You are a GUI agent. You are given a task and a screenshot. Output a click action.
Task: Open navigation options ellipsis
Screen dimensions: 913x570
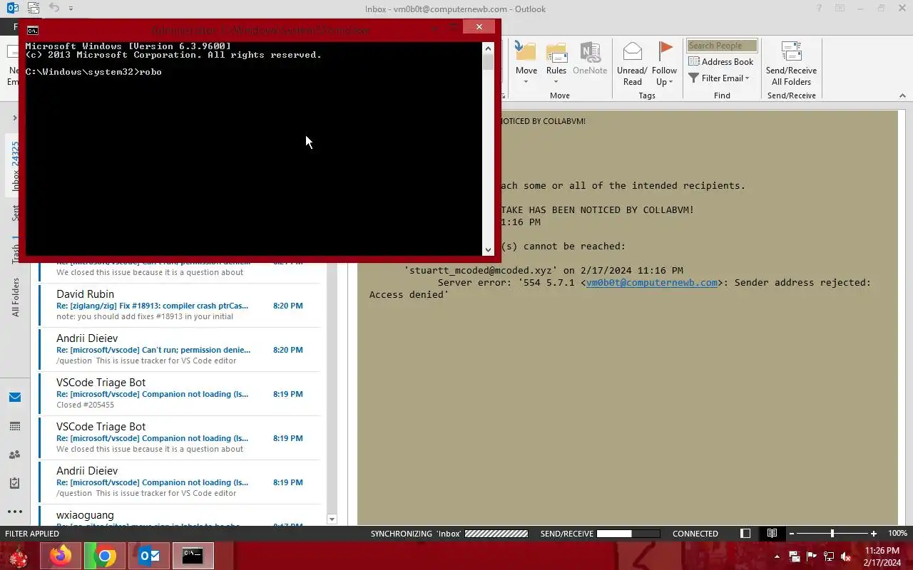(14, 512)
